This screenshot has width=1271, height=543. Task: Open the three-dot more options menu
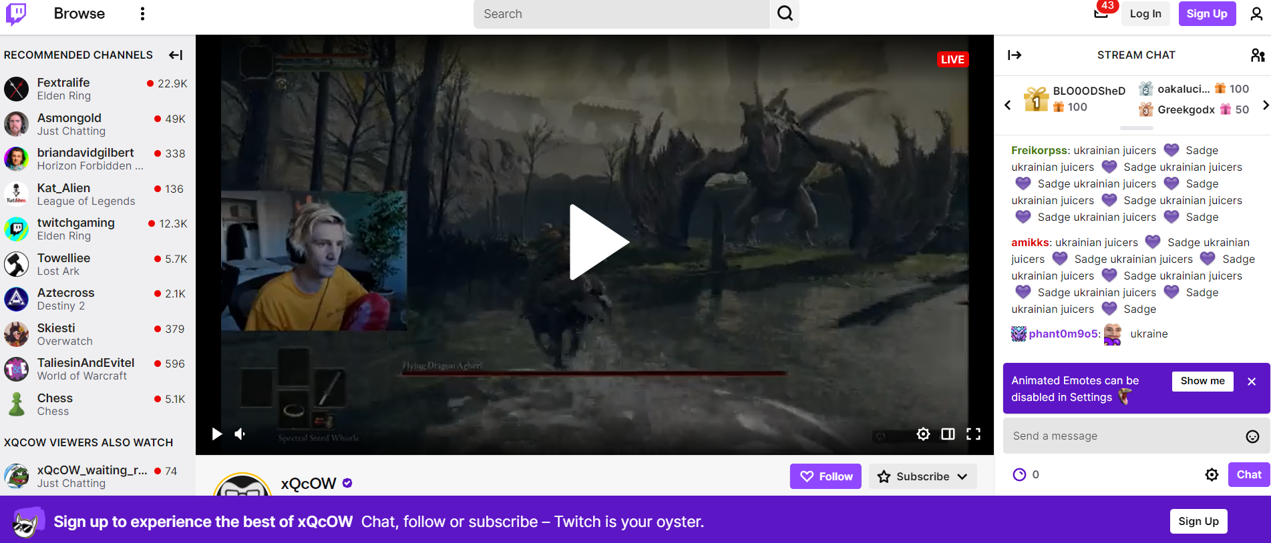pyautogui.click(x=142, y=14)
